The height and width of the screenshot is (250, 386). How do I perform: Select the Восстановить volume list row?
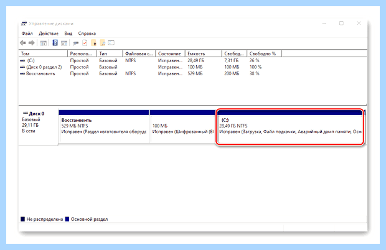pyautogui.click(x=193, y=73)
